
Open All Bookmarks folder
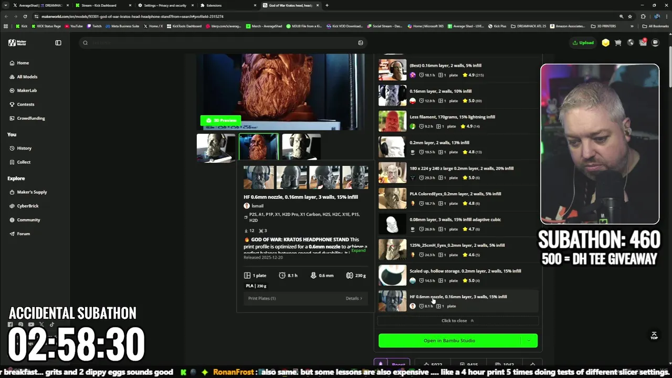coord(656,26)
